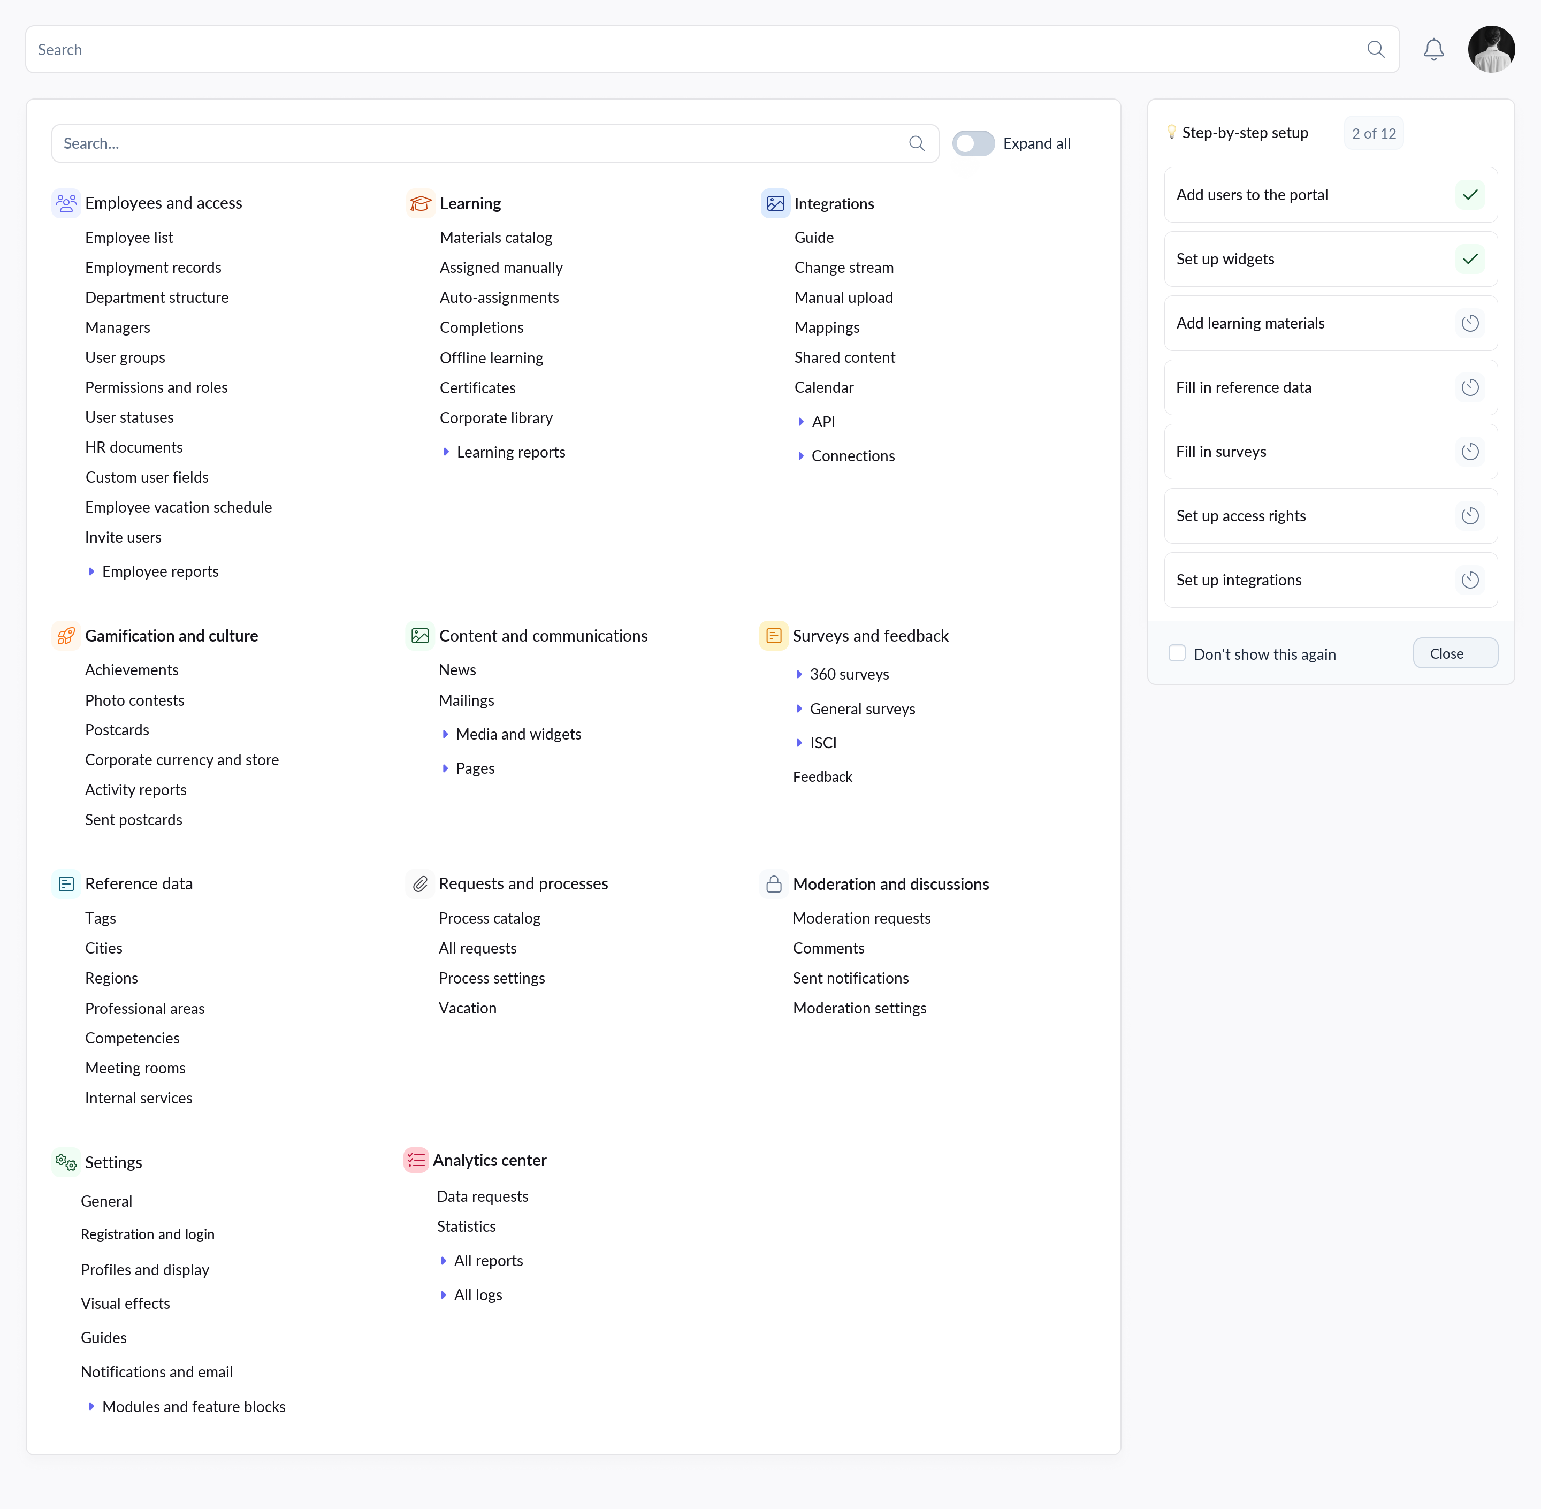Click pending clock icon for Fill in surveys
The width and height of the screenshot is (1541, 1509).
pos(1470,452)
